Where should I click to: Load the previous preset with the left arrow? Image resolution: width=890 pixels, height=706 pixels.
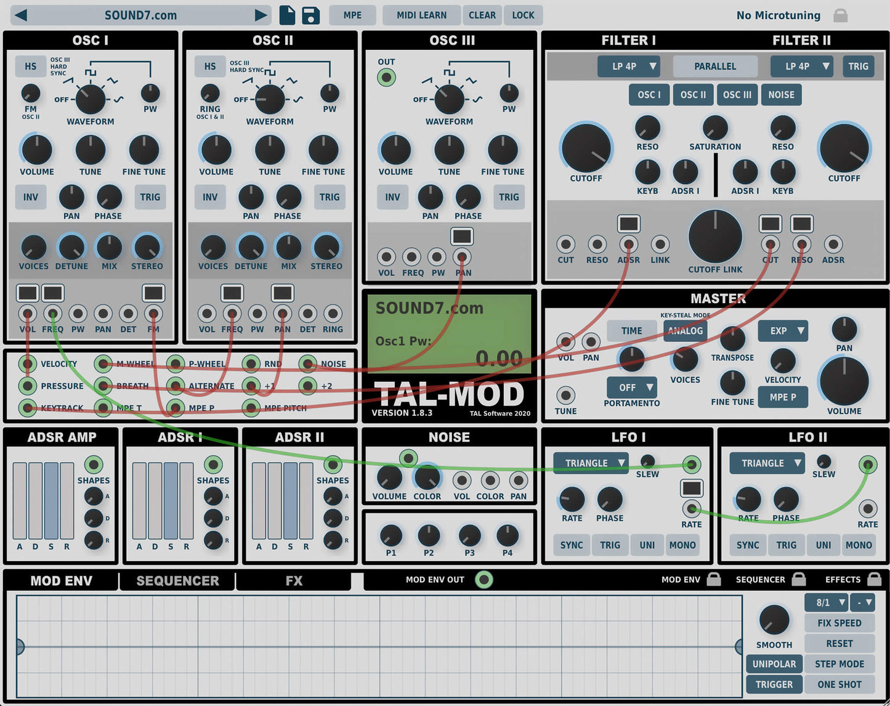[20, 15]
